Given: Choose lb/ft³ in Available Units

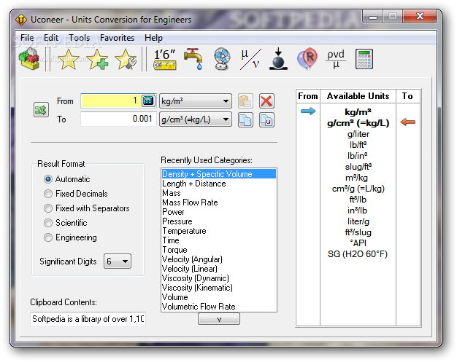Looking at the screenshot, I should [358, 145].
